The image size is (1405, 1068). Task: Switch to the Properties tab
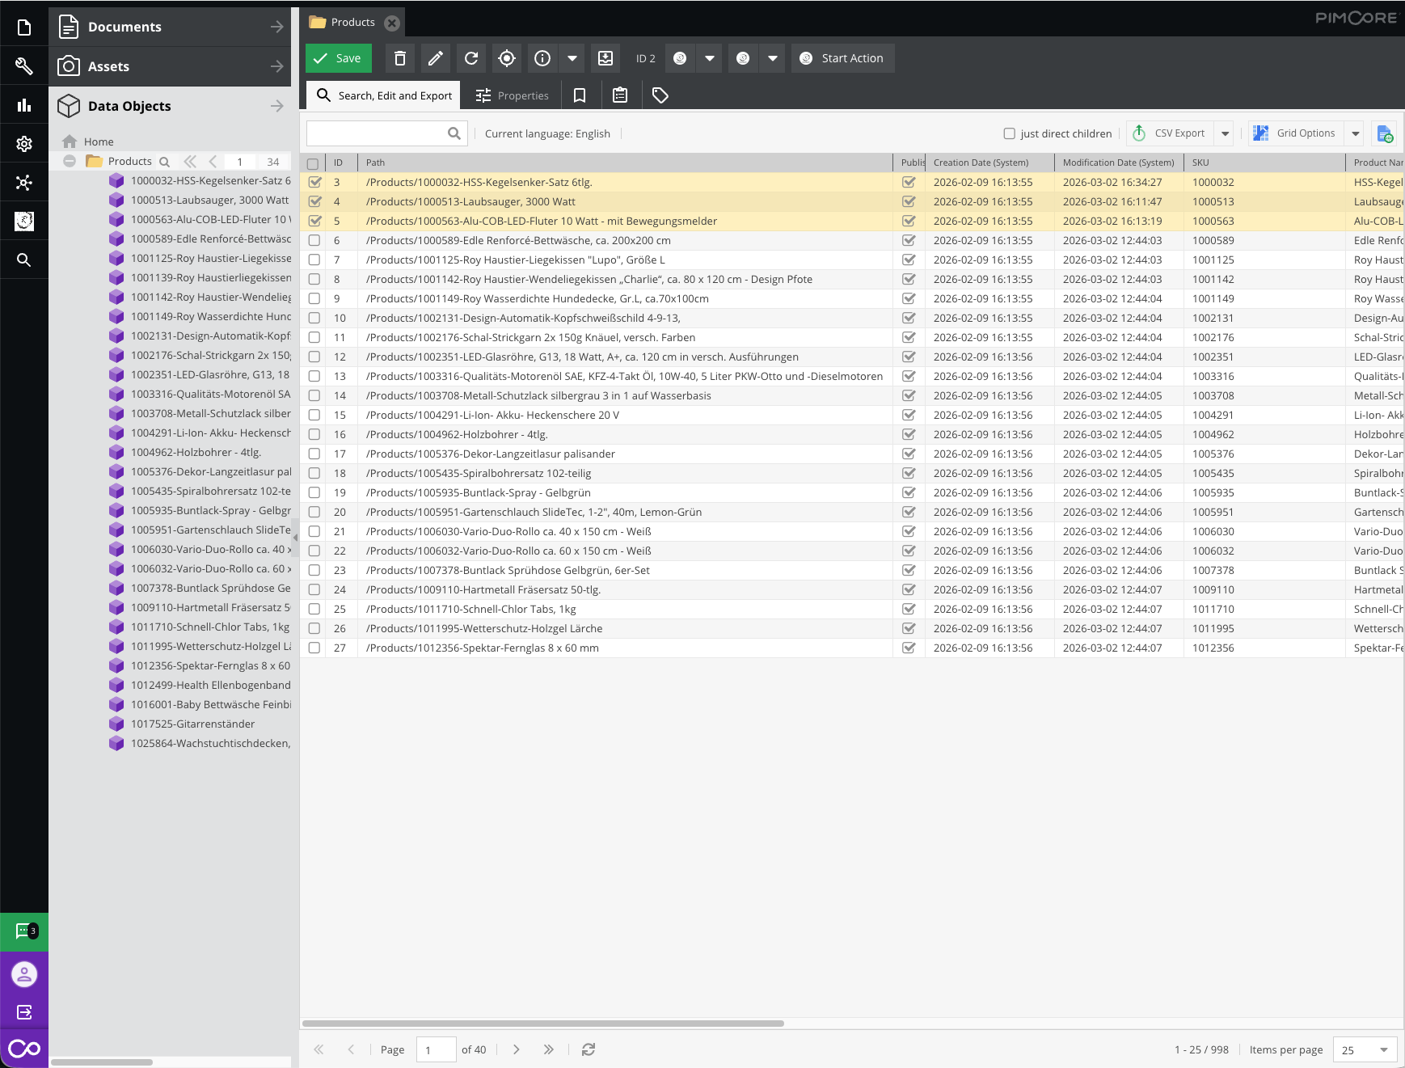point(513,95)
